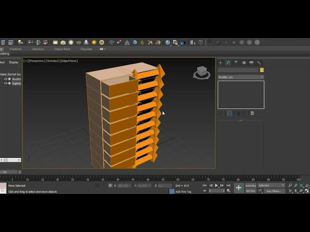Click Configure Modifier Sets icon
This screenshot has height=232, width=310.
[253, 113]
